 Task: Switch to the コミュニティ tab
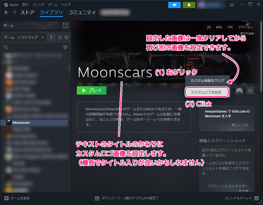click(82, 13)
